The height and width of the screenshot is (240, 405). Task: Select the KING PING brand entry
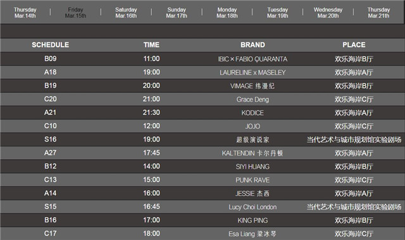click(x=252, y=220)
